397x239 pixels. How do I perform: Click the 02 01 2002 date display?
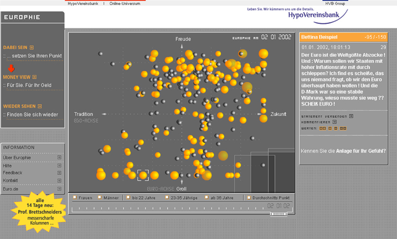click(x=276, y=37)
